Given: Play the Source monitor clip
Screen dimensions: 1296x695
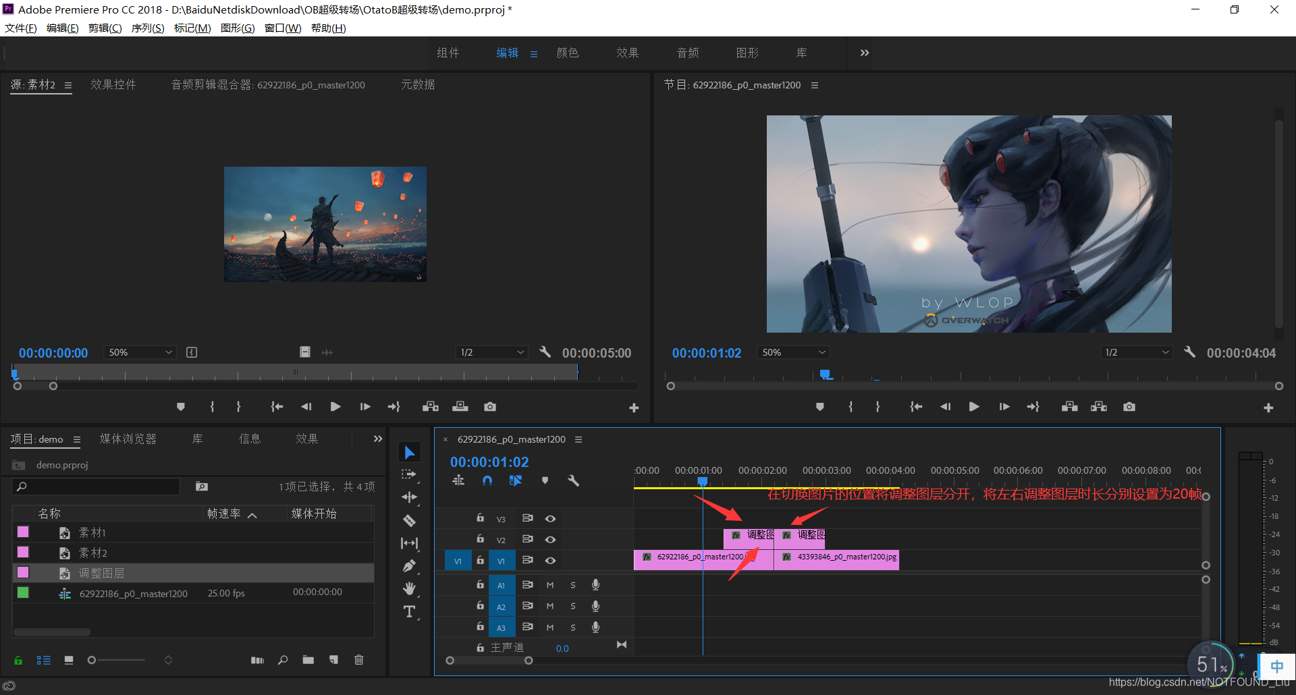Looking at the screenshot, I should [335, 407].
